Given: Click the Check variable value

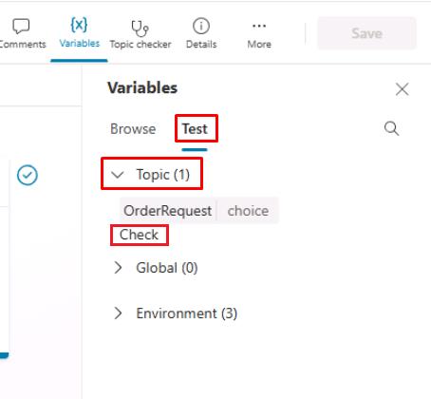Looking at the screenshot, I should coord(139,235).
